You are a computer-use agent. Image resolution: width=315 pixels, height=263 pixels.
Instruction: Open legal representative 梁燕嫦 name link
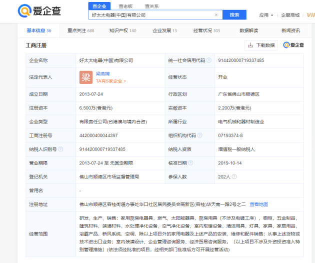(103, 73)
